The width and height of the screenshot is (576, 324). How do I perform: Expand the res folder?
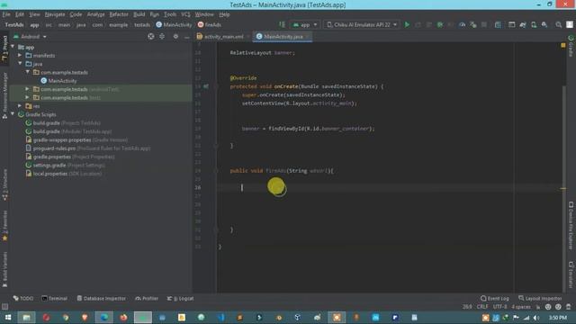click(20, 106)
